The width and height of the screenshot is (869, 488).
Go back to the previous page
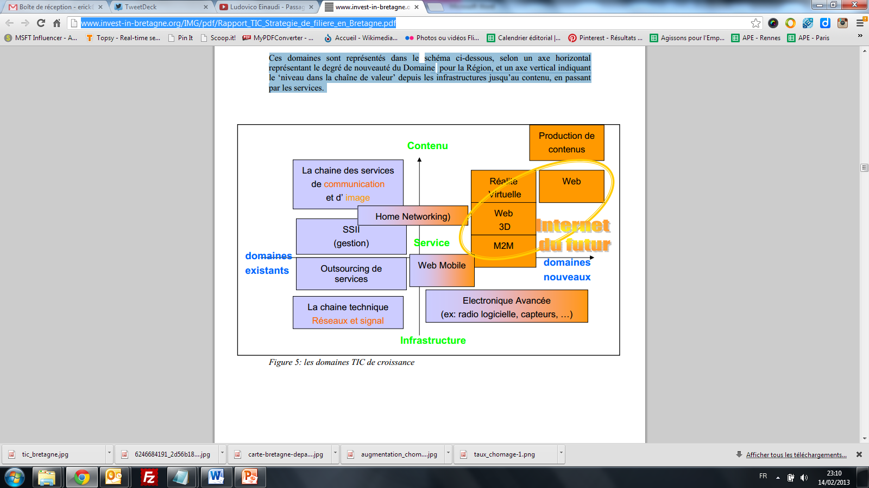click(9, 23)
